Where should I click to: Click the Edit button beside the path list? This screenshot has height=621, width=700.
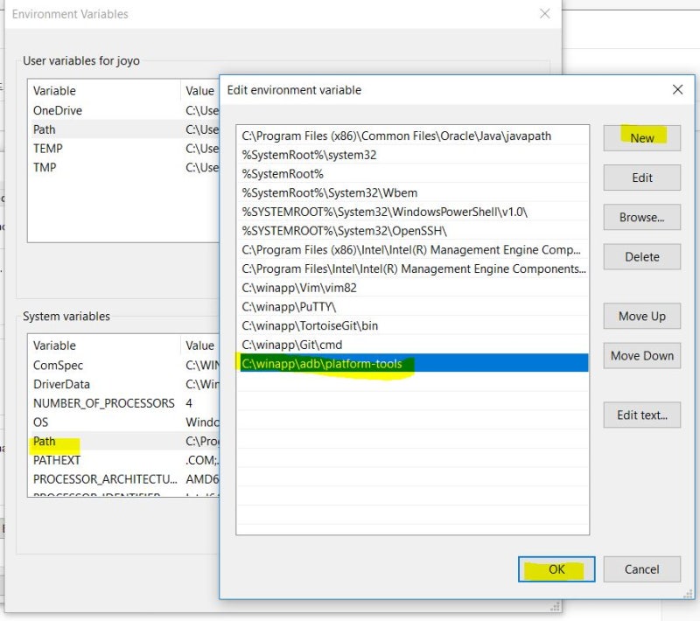coord(641,178)
